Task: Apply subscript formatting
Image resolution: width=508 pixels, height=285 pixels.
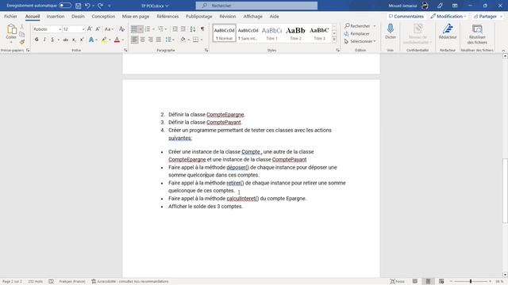Action: pyautogui.click(x=74, y=40)
